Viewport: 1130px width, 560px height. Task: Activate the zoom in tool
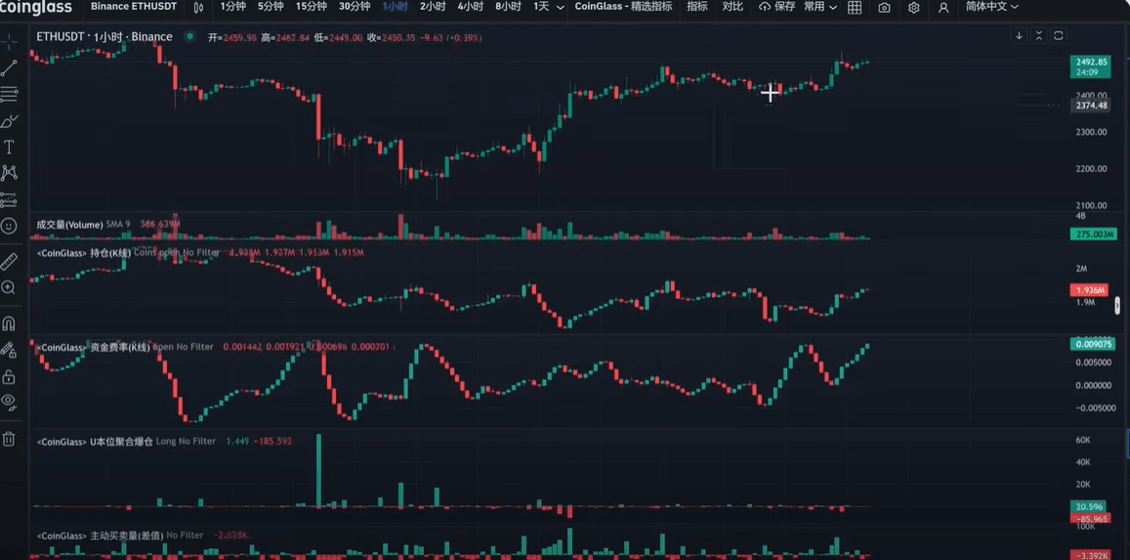click(x=9, y=287)
